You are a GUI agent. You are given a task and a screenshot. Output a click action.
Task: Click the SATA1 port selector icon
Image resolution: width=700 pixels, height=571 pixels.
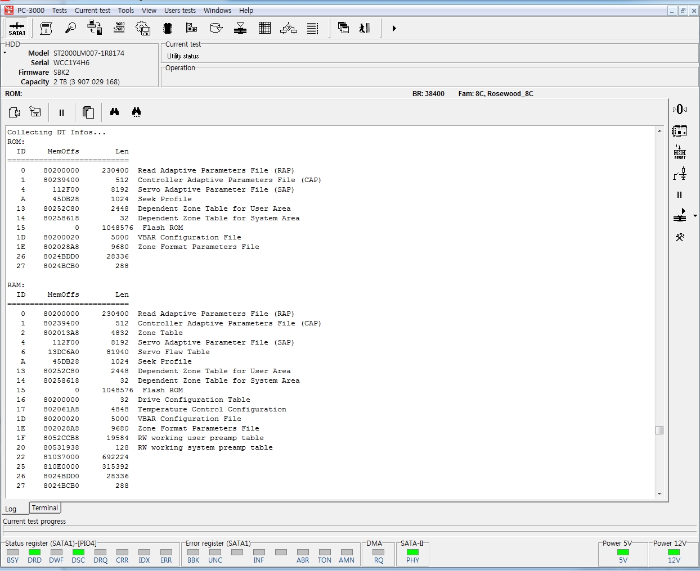coord(17,28)
